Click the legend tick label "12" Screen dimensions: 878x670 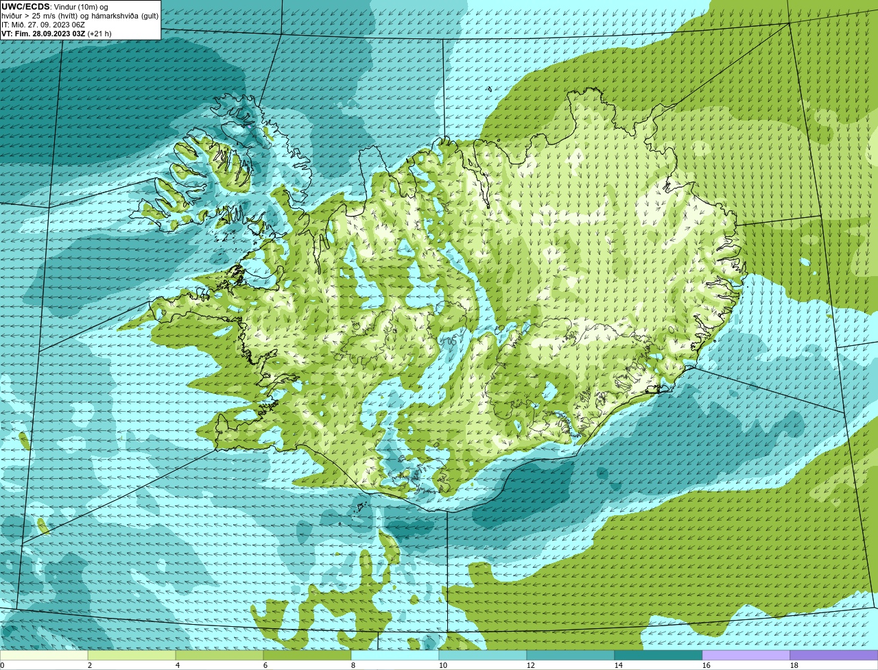click(x=531, y=665)
